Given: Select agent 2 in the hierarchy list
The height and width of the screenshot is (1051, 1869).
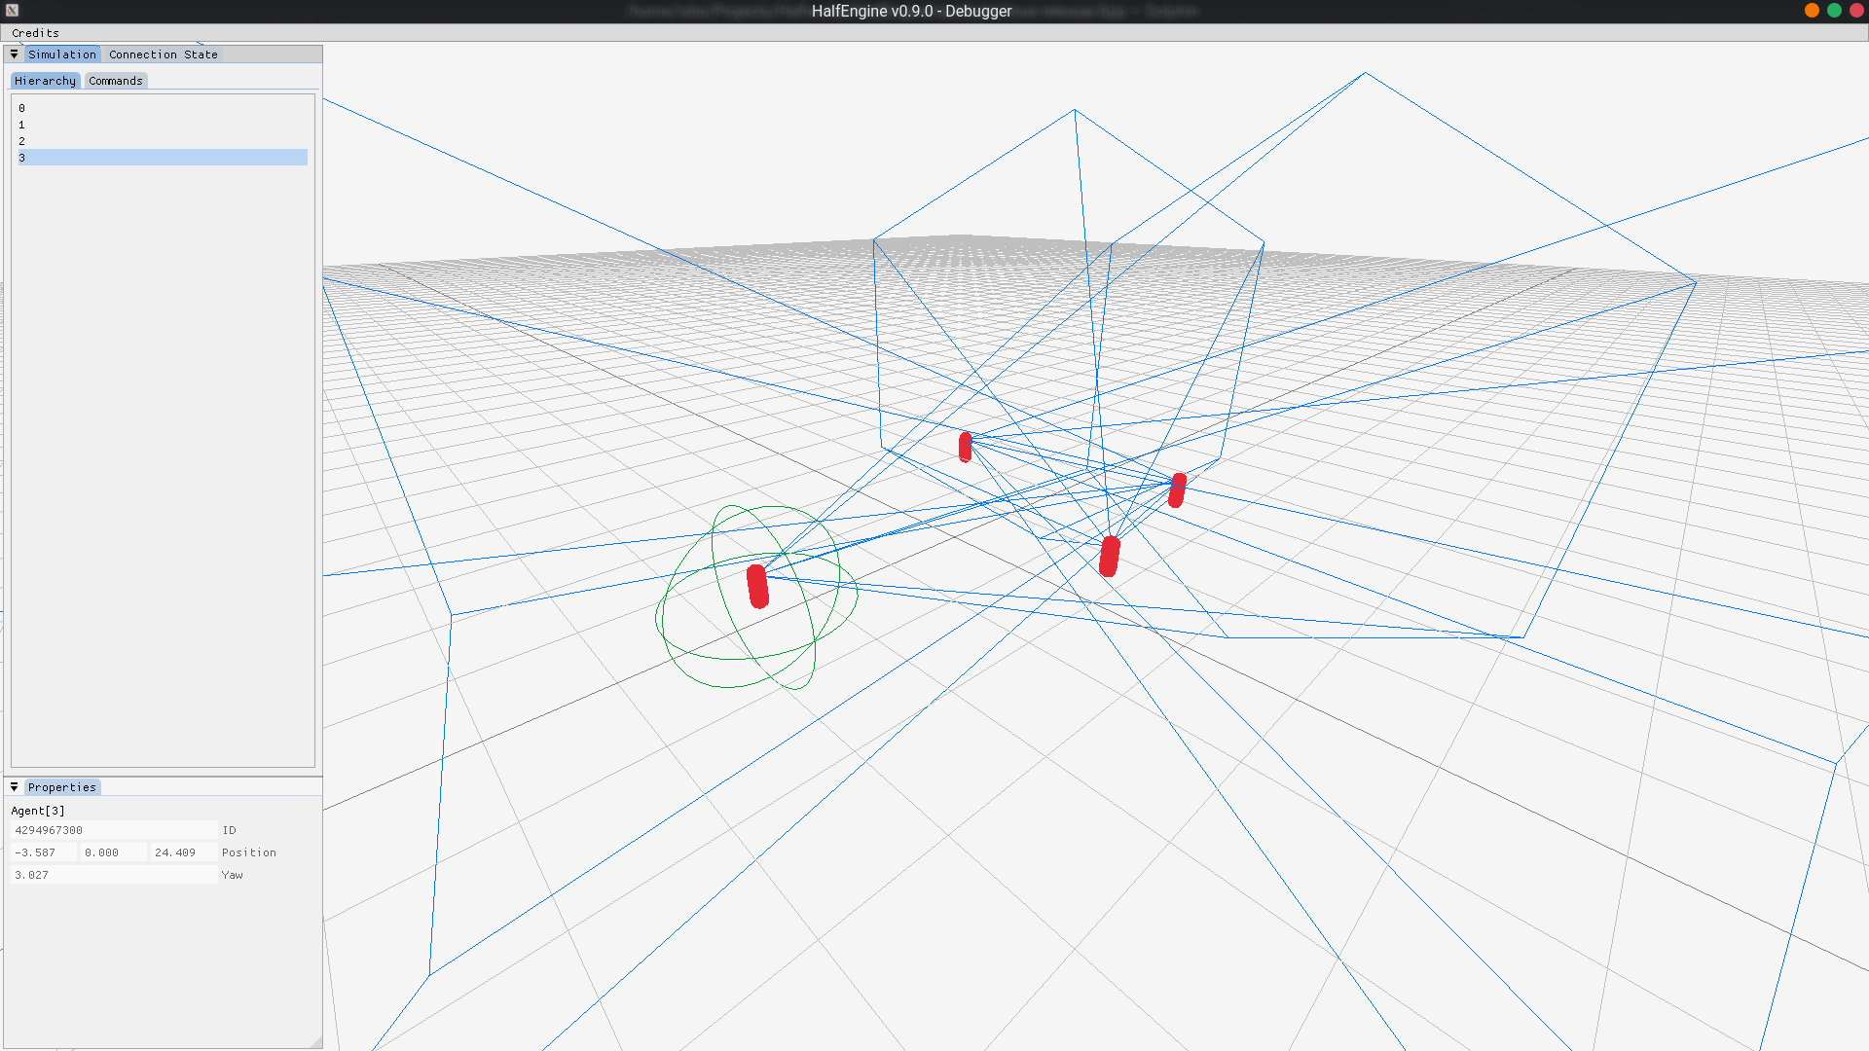Looking at the screenshot, I should click(21, 141).
